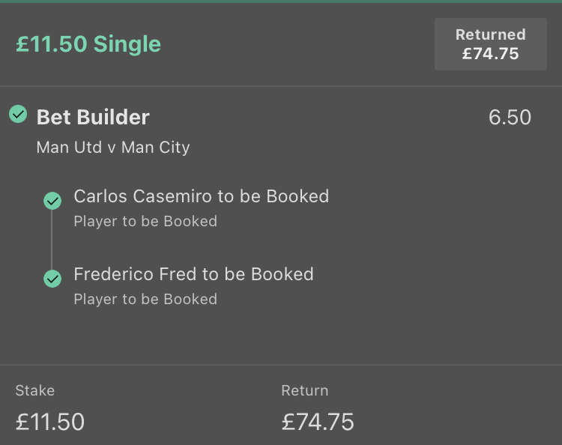Click the divider above Stake section

(281, 365)
